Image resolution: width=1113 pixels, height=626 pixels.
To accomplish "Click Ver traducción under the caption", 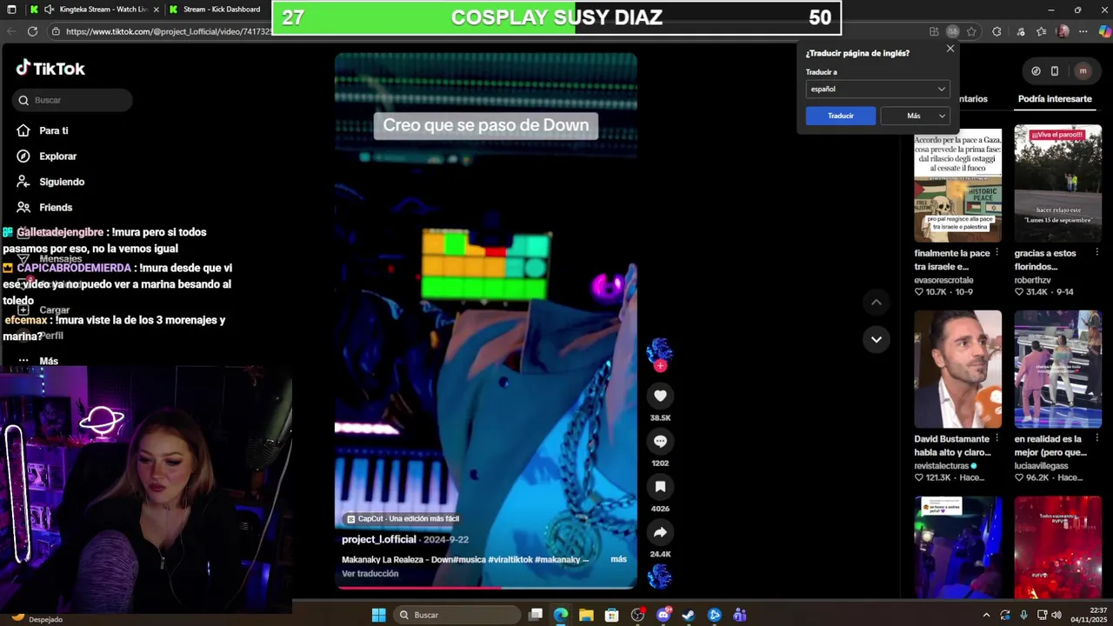I will click(x=370, y=574).
